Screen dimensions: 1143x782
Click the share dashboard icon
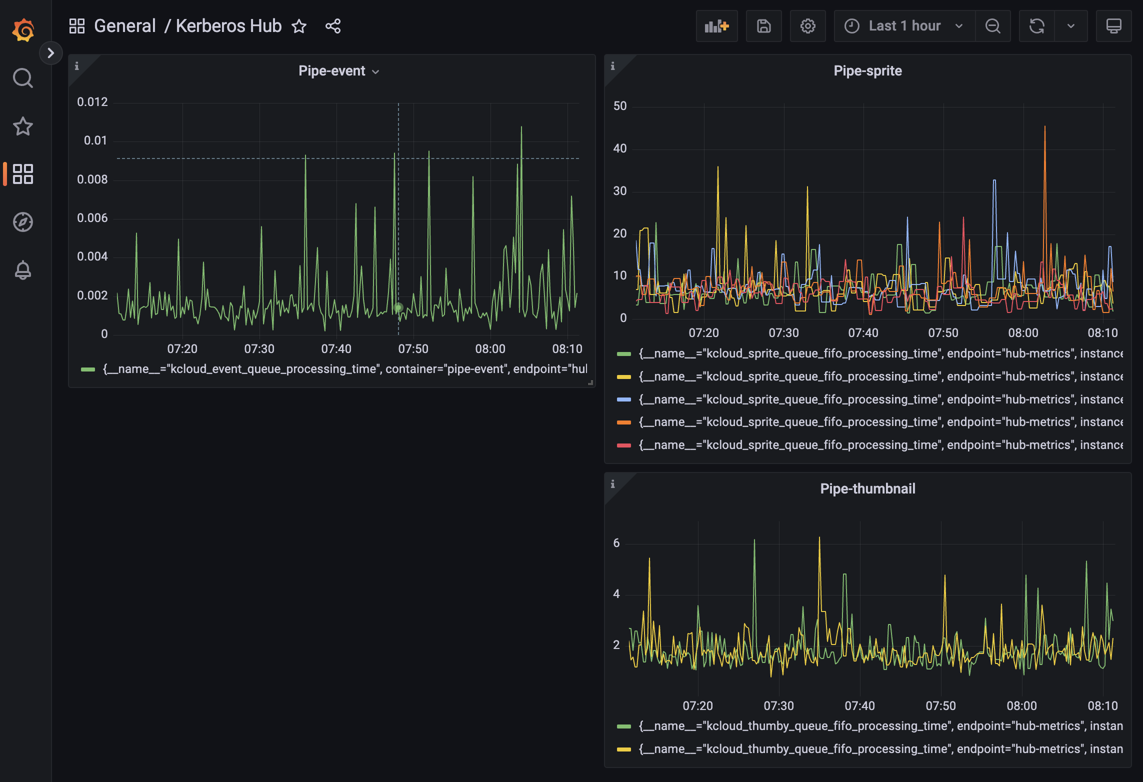(x=333, y=26)
